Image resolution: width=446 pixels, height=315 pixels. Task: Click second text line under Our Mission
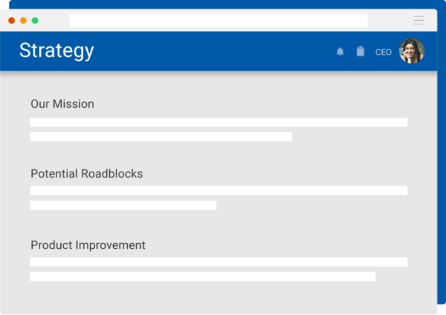pyautogui.click(x=161, y=137)
